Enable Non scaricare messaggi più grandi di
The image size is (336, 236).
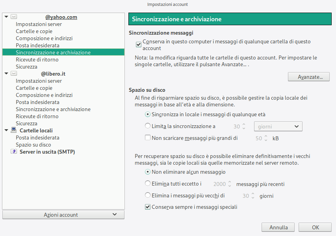tap(148, 138)
